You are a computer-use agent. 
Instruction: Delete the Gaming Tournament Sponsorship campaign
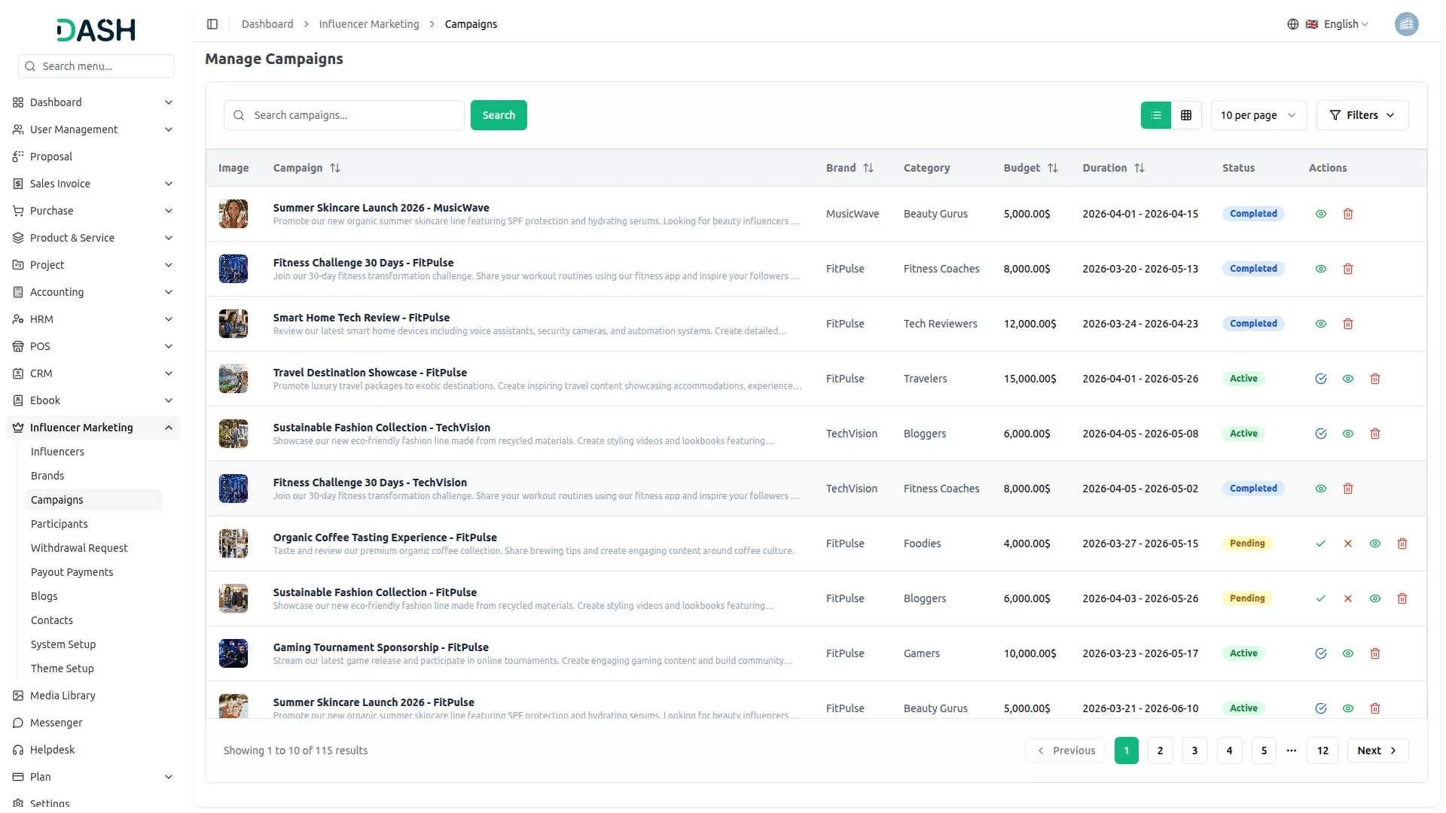pyautogui.click(x=1374, y=653)
